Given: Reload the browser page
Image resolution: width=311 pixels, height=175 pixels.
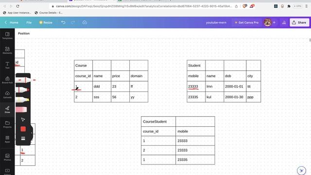Looking at the screenshot, I should pos(17,6).
